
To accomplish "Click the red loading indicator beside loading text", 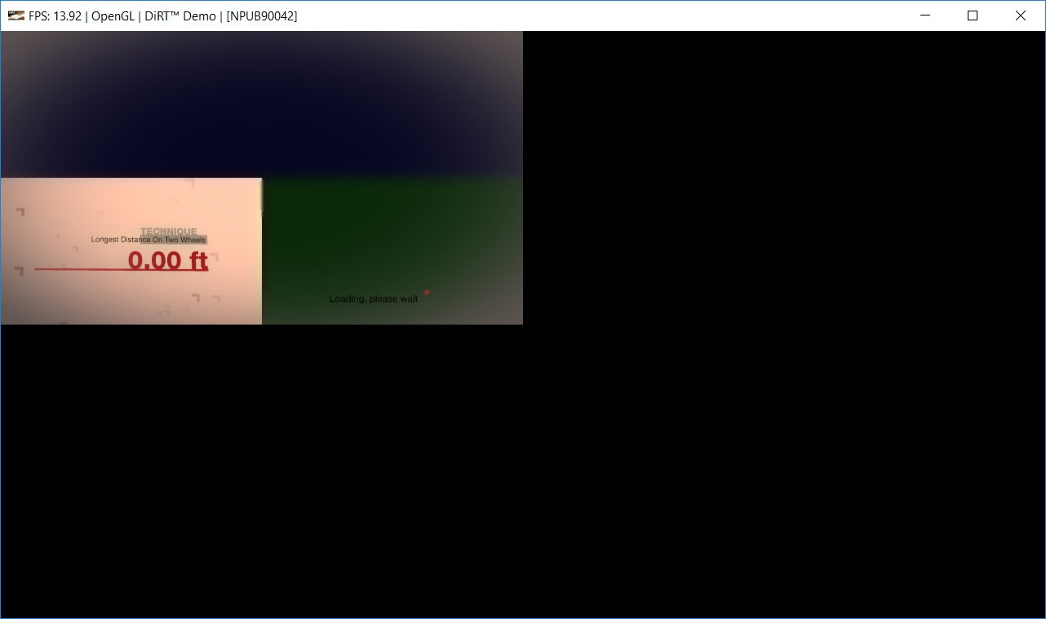I will 427,292.
